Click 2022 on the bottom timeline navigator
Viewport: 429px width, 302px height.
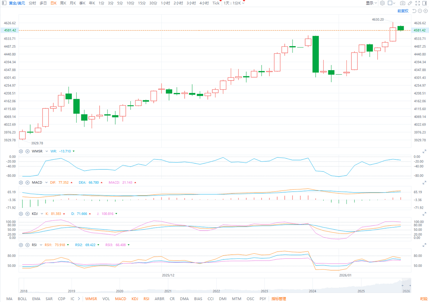[216, 291]
